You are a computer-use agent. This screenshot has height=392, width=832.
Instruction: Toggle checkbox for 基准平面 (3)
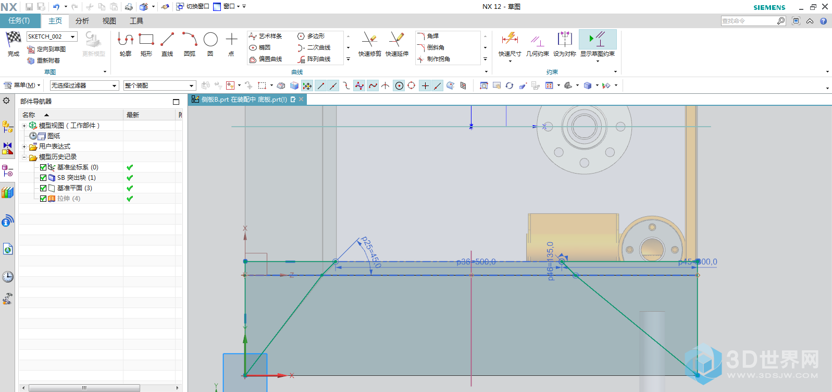(x=43, y=188)
